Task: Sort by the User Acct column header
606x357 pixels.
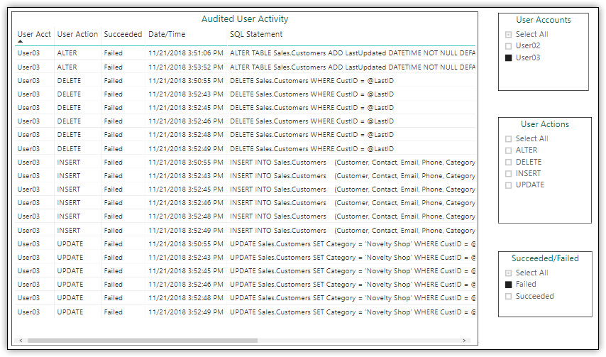Action: point(34,34)
